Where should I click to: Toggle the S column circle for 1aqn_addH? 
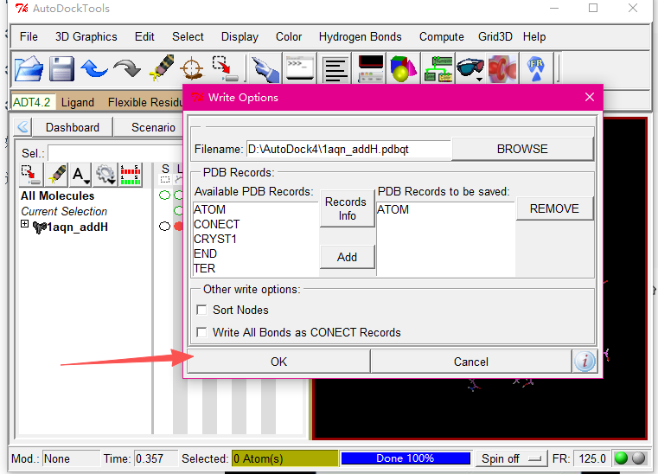164,227
